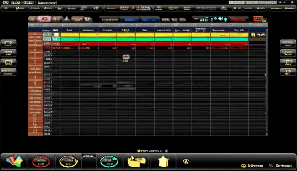
Task: Click the yellow-labeled third button on left side panel
Action: 8,62
